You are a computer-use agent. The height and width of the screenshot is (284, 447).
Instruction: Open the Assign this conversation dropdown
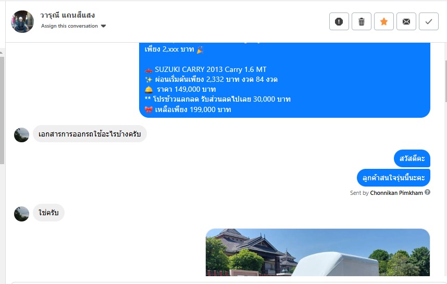coord(73,26)
